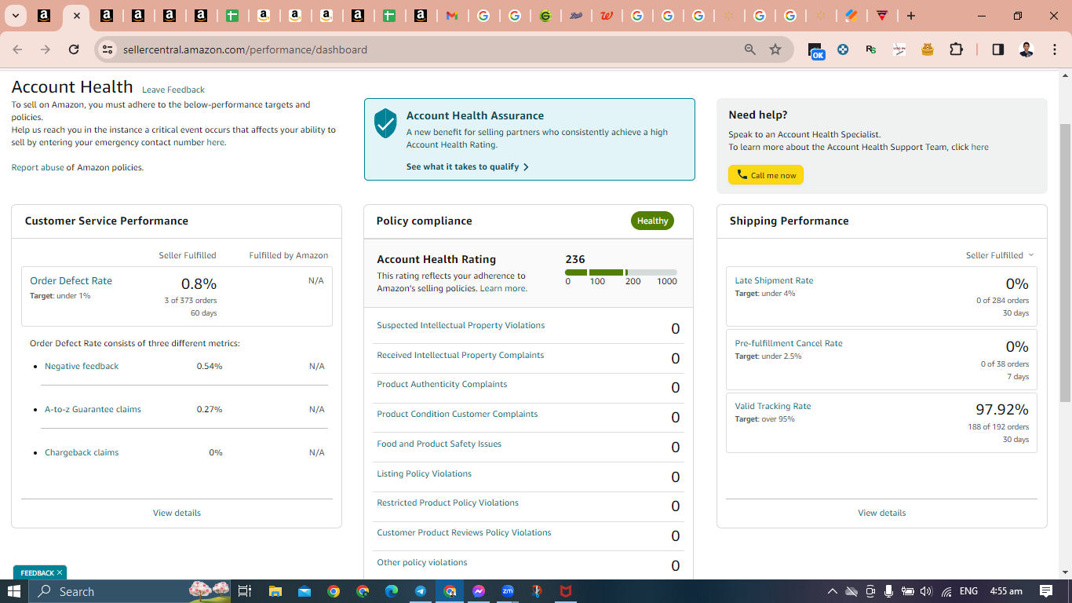Click the Account Health Rating bar
The height and width of the screenshot is (603, 1072).
click(x=621, y=272)
